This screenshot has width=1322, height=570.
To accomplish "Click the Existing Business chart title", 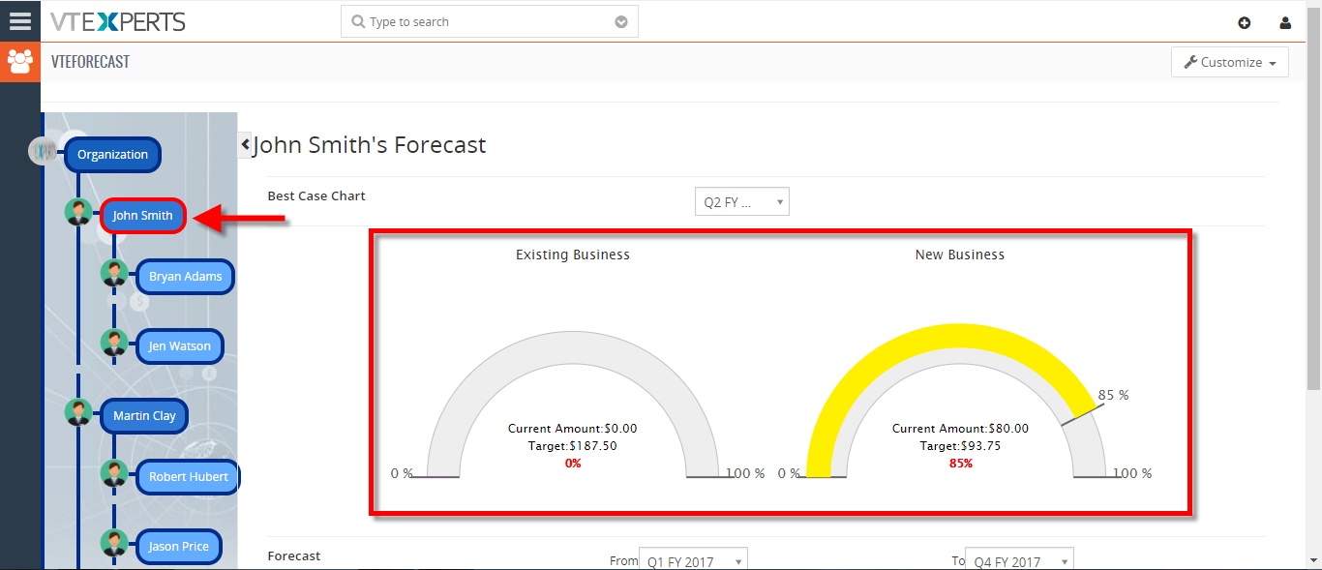I will [573, 255].
